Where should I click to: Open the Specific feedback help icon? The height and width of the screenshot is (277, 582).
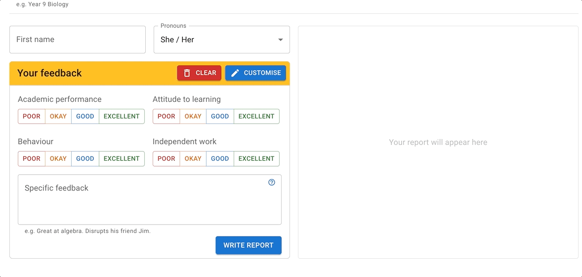click(272, 183)
